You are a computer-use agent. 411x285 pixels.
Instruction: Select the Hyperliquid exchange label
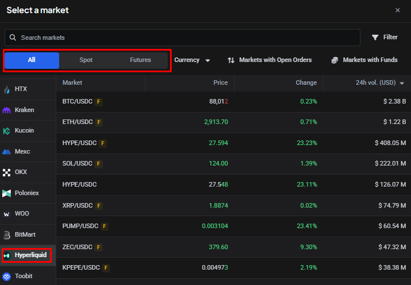(x=31, y=255)
